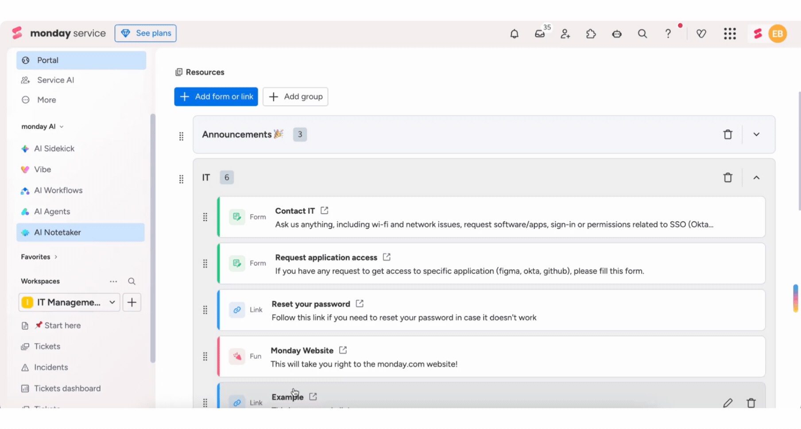Open the IT Management workspace dropdown
This screenshot has width=801, height=429.
[x=69, y=303]
